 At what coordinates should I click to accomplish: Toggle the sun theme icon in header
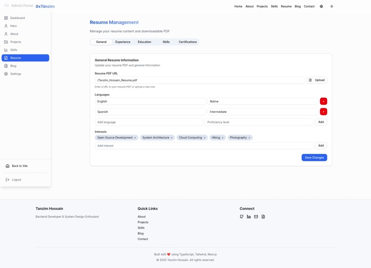click(x=332, y=7)
